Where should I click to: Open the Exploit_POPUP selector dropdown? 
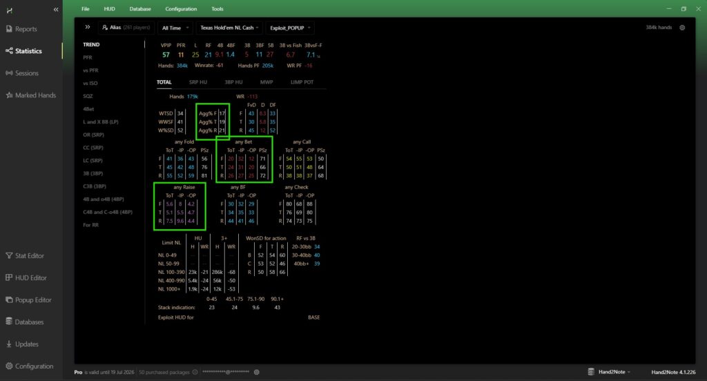pyautogui.click(x=290, y=28)
